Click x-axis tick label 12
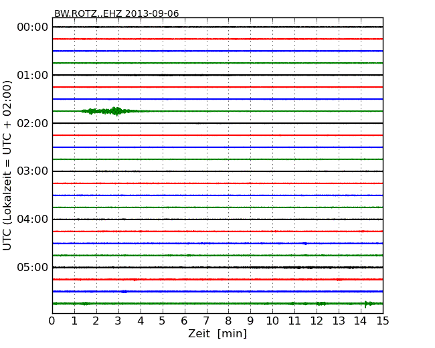This screenshot has width=435, height=348. (x=317, y=321)
